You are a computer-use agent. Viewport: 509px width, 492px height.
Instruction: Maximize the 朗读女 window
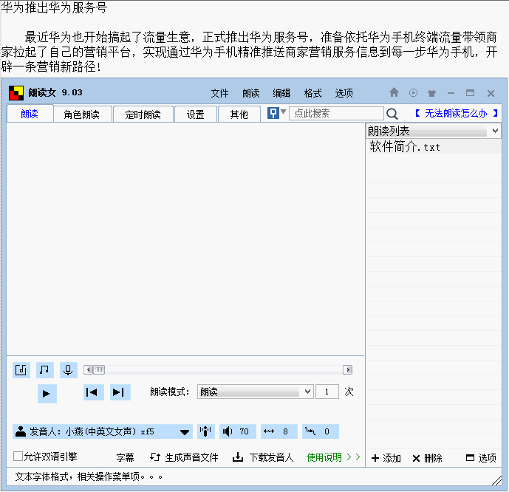[x=470, y=93]
